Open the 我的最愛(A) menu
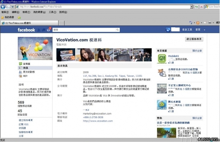 [39, 12]
